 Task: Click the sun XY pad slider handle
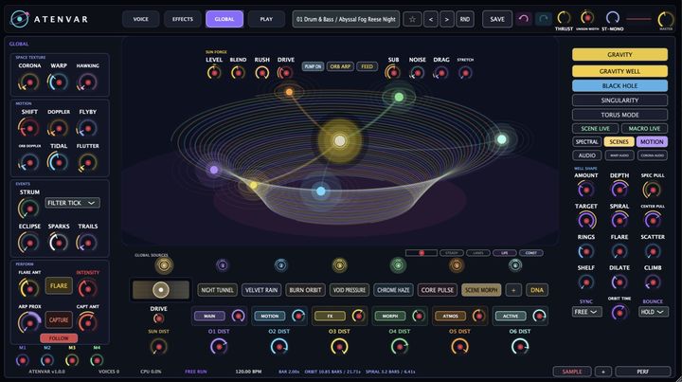pyautogui.click(x=161, y=290)
